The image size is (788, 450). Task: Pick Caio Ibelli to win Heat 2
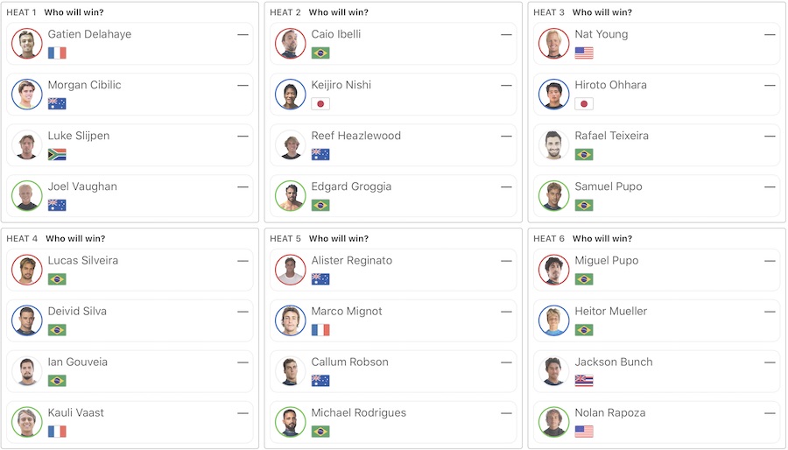click(394, 44)
